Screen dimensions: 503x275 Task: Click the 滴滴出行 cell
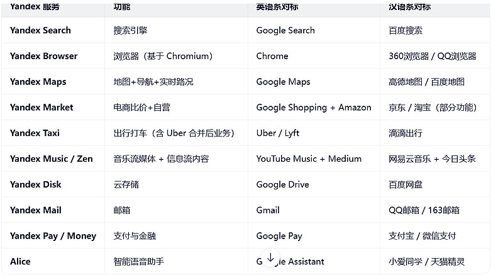point(406,133)
